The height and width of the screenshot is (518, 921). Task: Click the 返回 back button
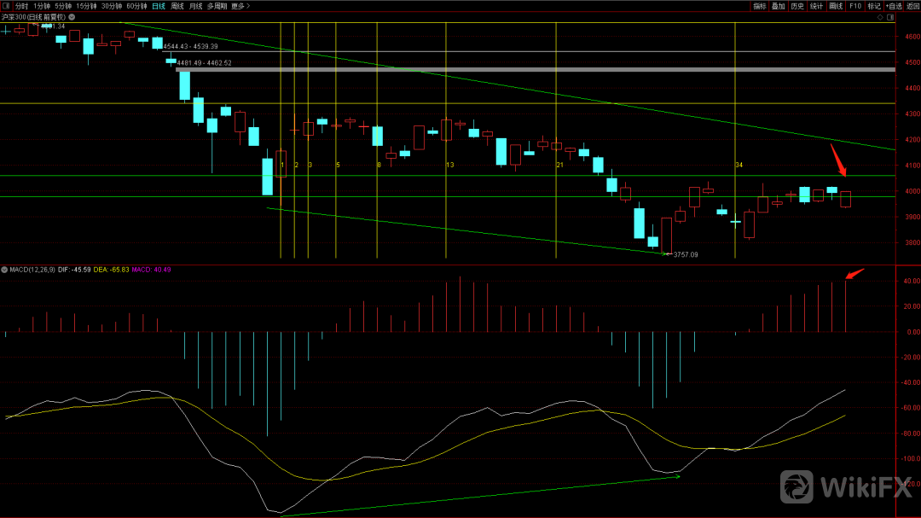click(912, 6)
